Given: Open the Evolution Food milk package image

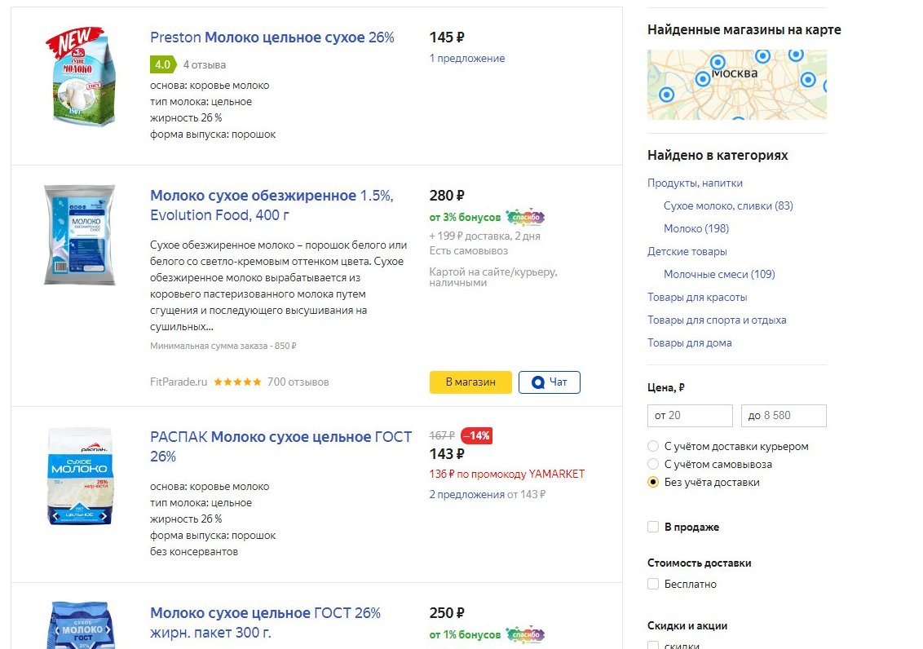Looking at the screenshot, I should coord(79,235).
